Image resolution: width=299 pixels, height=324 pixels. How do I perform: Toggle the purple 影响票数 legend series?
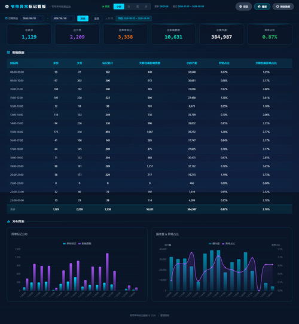[x=85, y=244]
